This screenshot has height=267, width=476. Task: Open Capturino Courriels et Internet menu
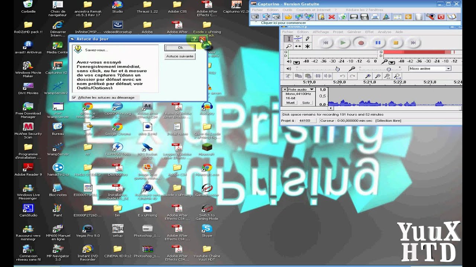point(313,10)
